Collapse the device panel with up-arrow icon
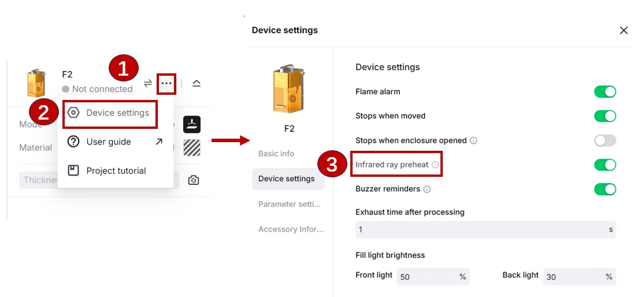 (196, 83)
